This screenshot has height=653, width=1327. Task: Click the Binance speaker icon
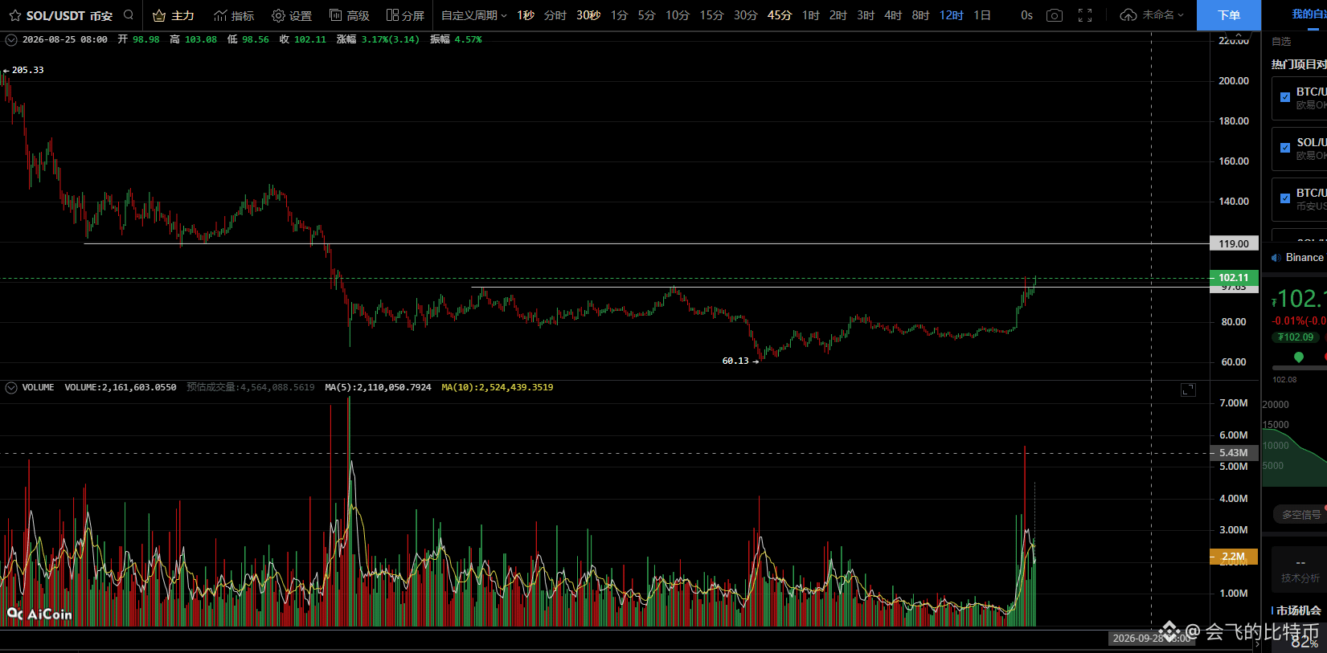pos(1276,258)
